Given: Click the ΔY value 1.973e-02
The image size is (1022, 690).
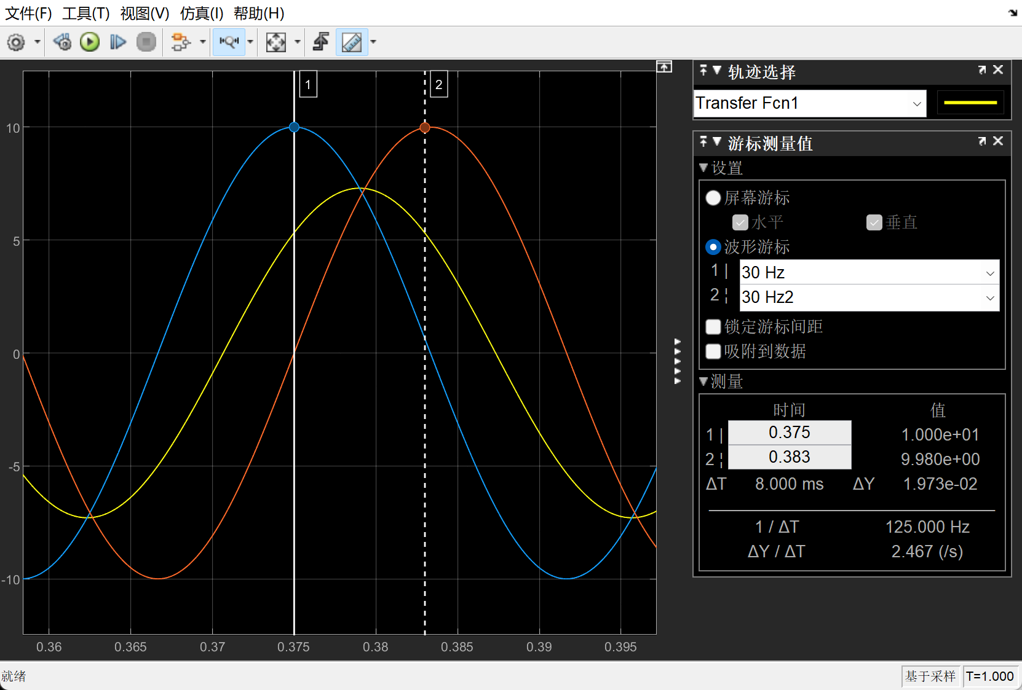Looking at the screenshot, I should pyautogui.click(x=940, y=484).
